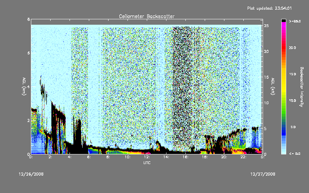Click the '10:' tick on the UTC axis
This screenshot has height=193, width=309.
tap(128, 157)
